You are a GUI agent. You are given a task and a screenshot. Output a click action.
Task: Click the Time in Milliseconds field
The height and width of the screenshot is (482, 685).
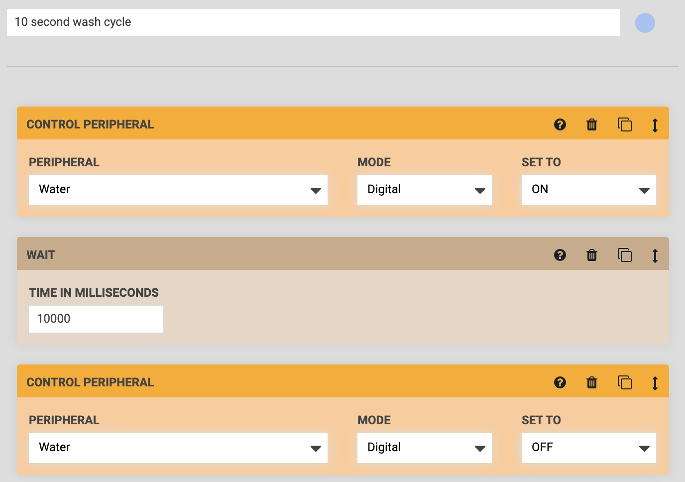coord(96,319)
